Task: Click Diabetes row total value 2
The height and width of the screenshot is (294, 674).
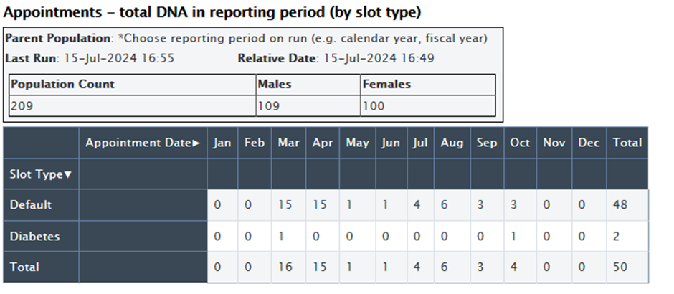Action: pyautogui.click(x=616, y=236)
